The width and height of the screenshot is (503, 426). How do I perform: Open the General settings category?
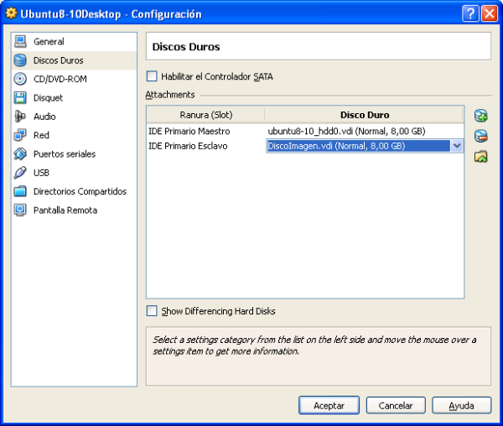(49, 42)
